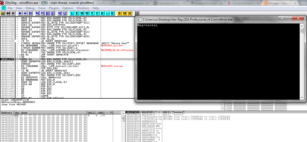Open the Log window (L button)

coord(72,13)
